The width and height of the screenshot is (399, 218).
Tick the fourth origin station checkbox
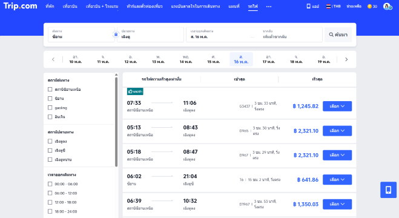(50, 117)
